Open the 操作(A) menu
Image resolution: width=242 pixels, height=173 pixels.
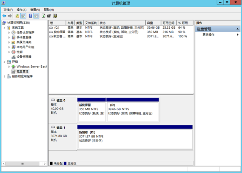click(x=21, y=9)
